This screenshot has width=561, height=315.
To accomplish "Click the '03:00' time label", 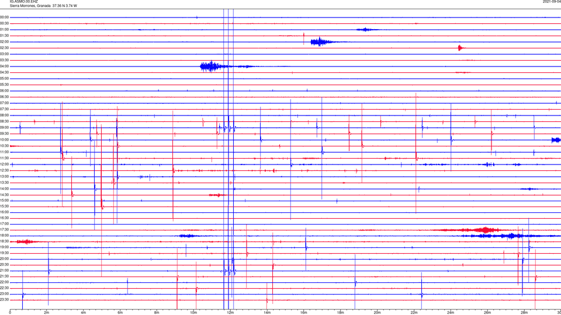I will click(5, 54).
